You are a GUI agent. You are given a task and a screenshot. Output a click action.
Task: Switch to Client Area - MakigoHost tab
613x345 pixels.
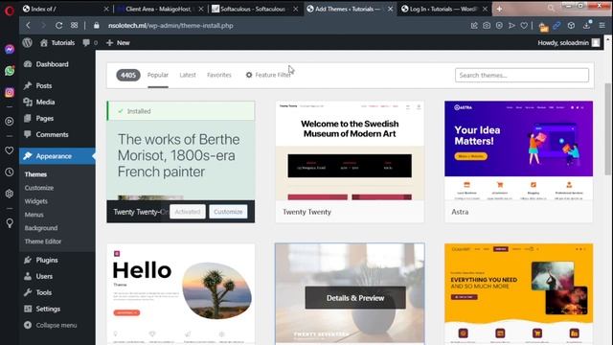161,9
